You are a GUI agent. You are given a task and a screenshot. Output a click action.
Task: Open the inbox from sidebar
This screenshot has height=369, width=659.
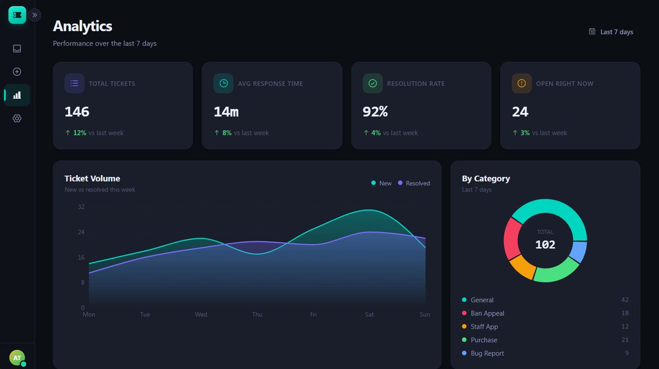click(x=17, y=48)
